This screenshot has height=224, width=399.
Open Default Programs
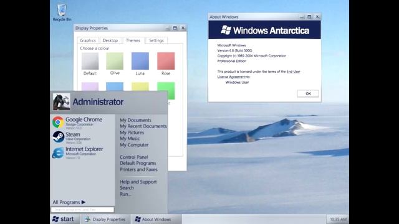(138, 163)
